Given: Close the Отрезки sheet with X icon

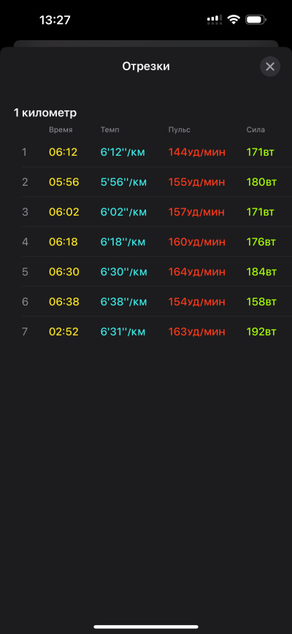Looking at the screenshot, I should (x=270, y=67).
